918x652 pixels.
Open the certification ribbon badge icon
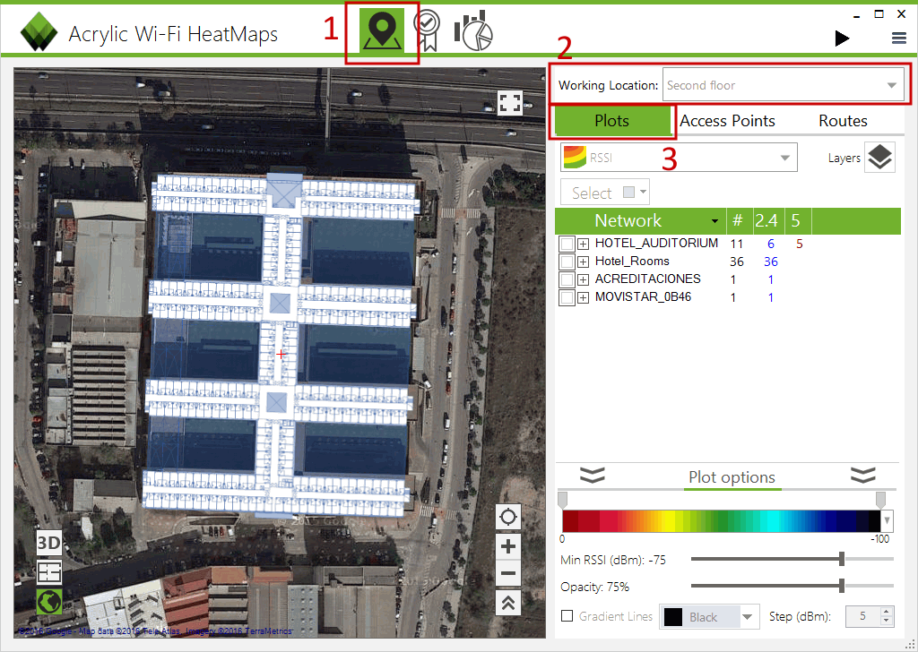(x=427, y=30)
